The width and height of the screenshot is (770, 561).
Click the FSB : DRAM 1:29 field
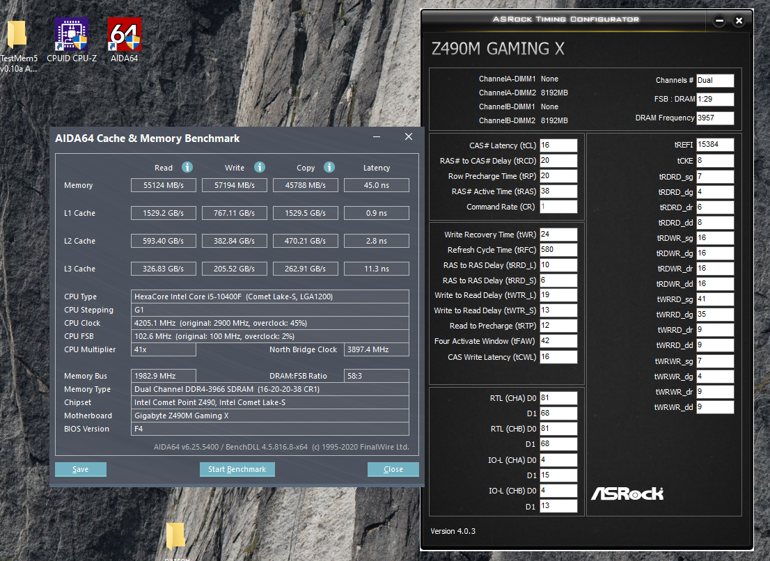click(x=715, y=99)
